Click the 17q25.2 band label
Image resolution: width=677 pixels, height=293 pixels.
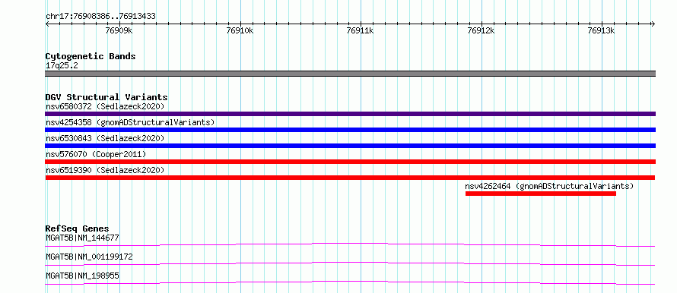62,66
